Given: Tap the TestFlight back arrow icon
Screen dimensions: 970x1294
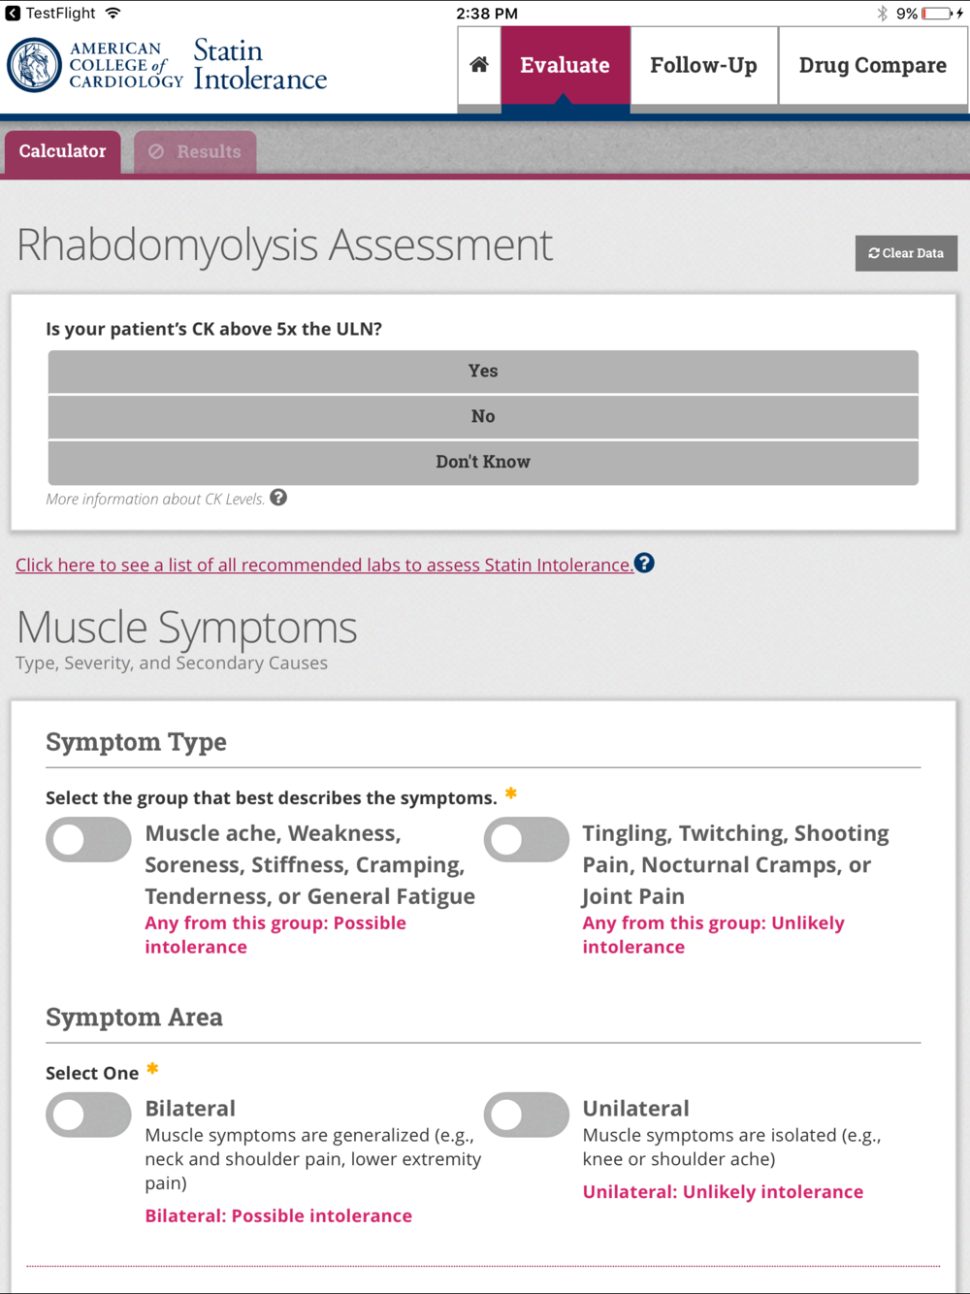Looking at the screenshot, I should tap(13, 14).
